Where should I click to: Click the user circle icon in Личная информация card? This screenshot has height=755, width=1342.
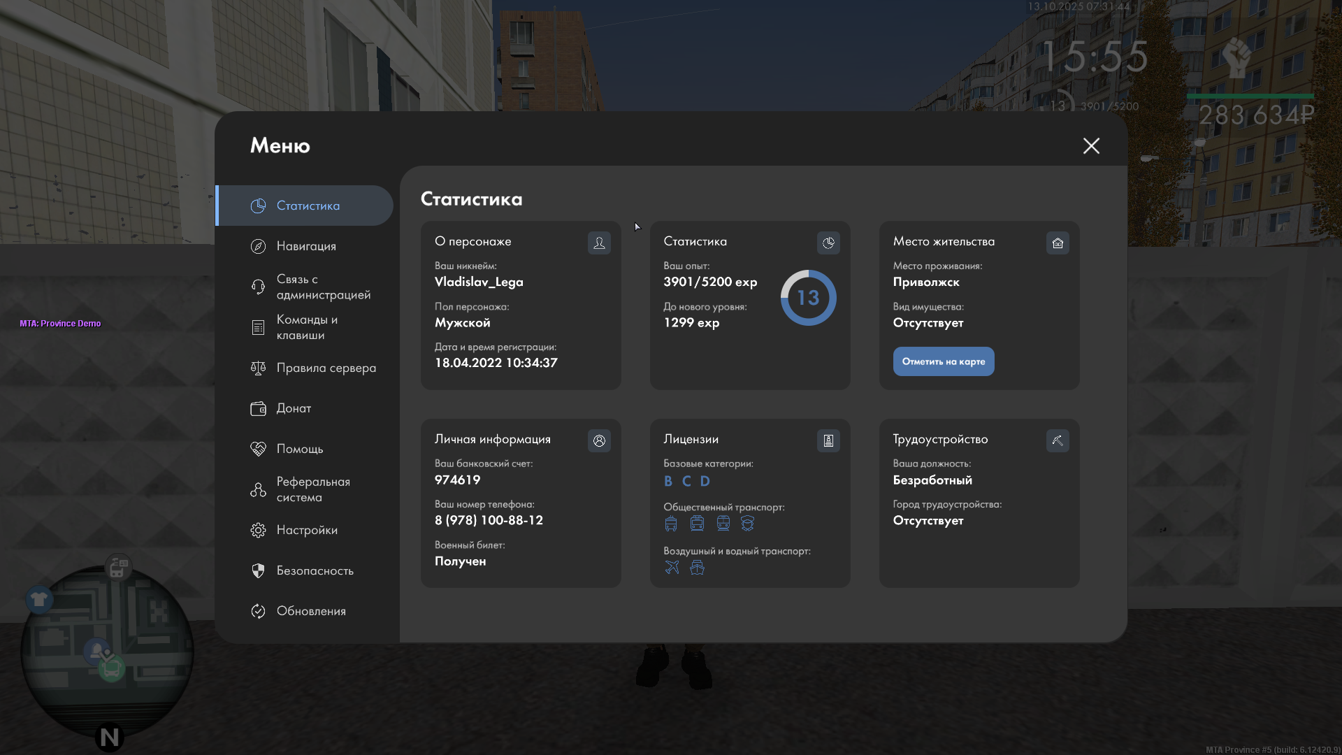[599, 440]
